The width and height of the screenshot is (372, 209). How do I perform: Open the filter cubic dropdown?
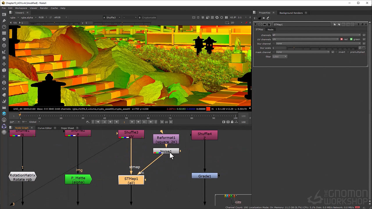click(x=280, y=57)
